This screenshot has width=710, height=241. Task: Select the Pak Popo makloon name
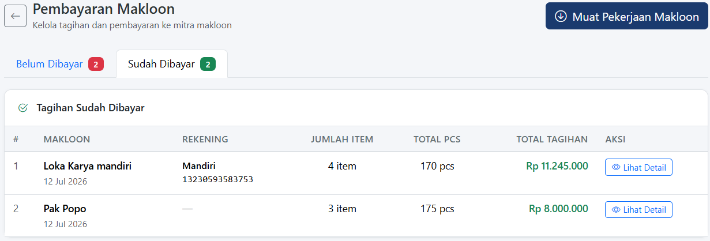pos(65,209)
